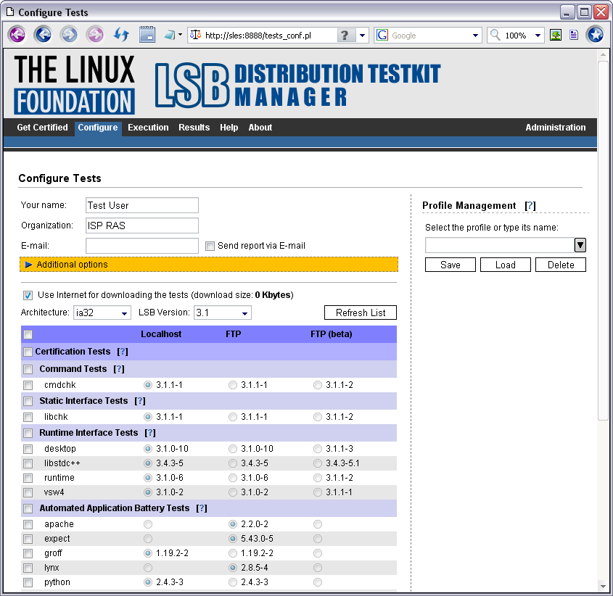Click the magnifier zoom icon
Screen dimensions: 613x596
(495, 36)
